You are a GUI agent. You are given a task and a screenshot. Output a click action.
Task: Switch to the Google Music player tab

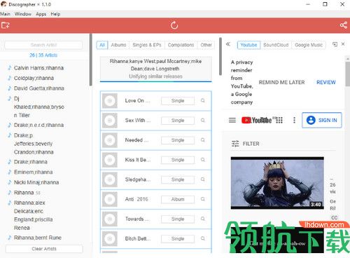click(309, 45)
